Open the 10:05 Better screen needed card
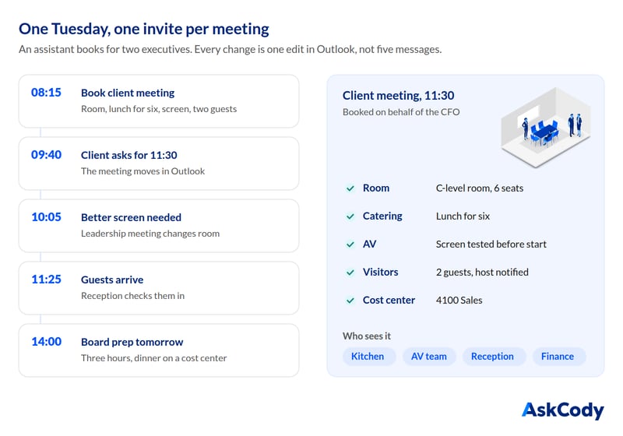This screenshot has width=623, height=436. click(159, 226)
